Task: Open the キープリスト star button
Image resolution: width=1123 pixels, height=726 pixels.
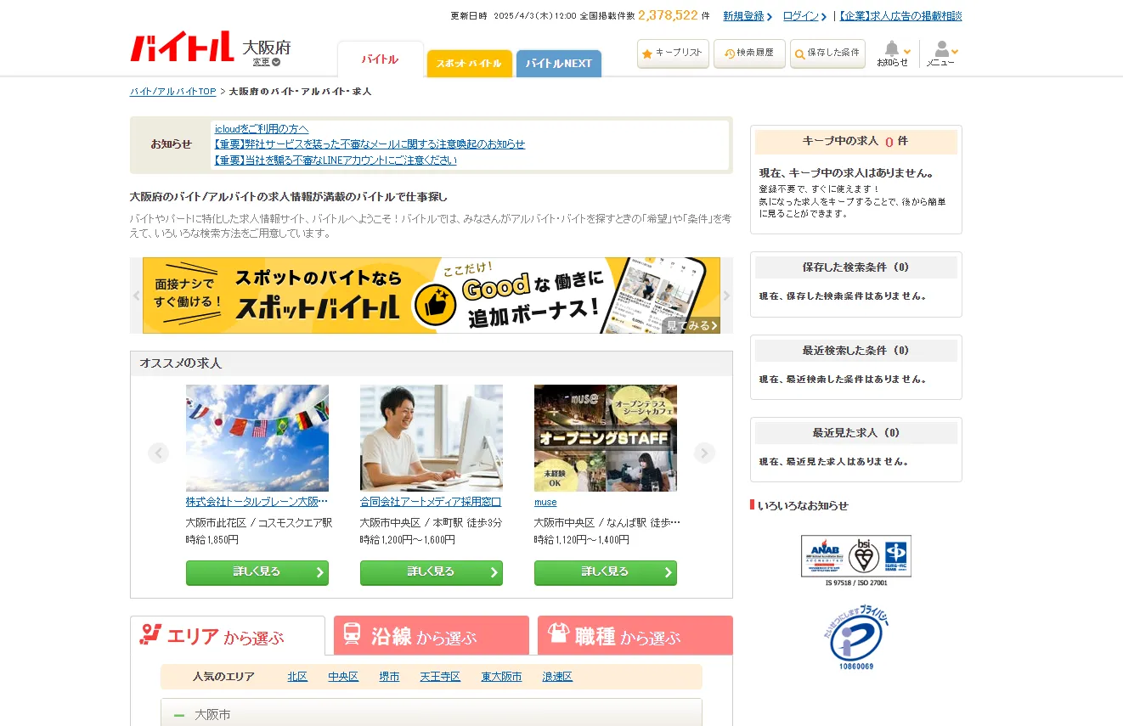Action: coord(673,53)
